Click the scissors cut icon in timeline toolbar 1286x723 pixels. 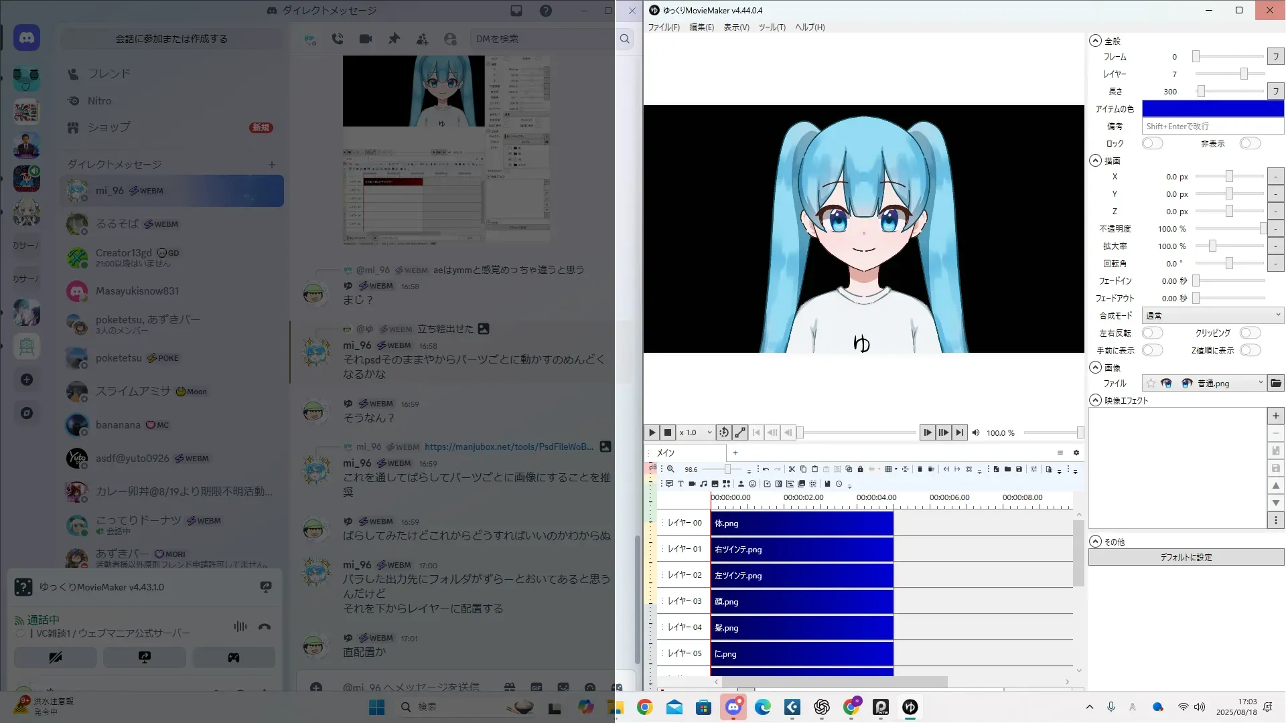(792, 469)
